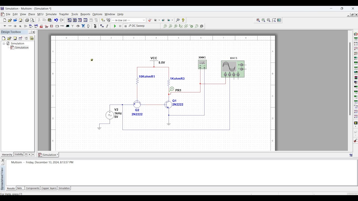This screenshot has width=358, height=201.
Task: Click the Print icon in the toolbar
Action: pyautogui.click(x=27, y=20)
